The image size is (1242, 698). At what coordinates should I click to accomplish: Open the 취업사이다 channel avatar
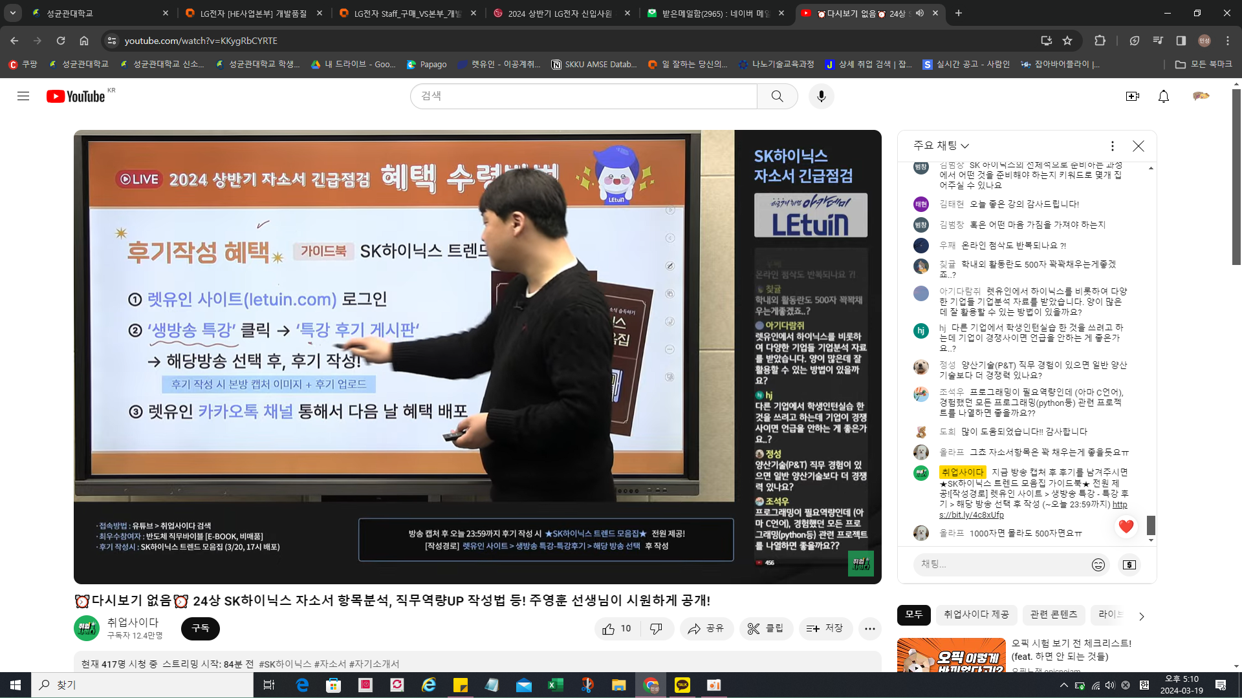pos(87,628)
